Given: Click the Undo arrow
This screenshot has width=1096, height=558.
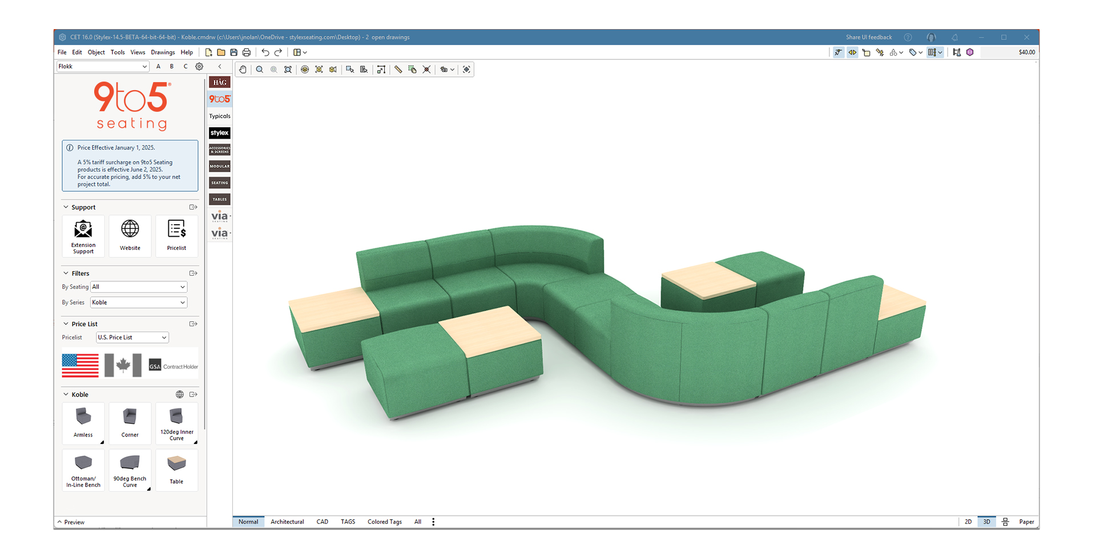Looking at the screenshot, I should 265,52.
